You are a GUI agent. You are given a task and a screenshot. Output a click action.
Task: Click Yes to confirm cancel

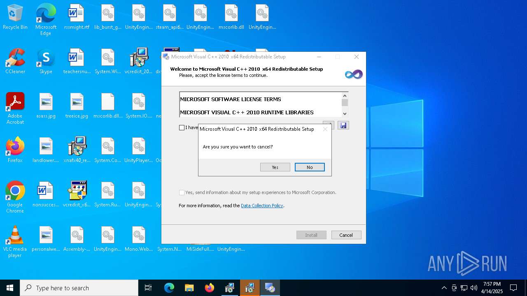pos(275,167)
